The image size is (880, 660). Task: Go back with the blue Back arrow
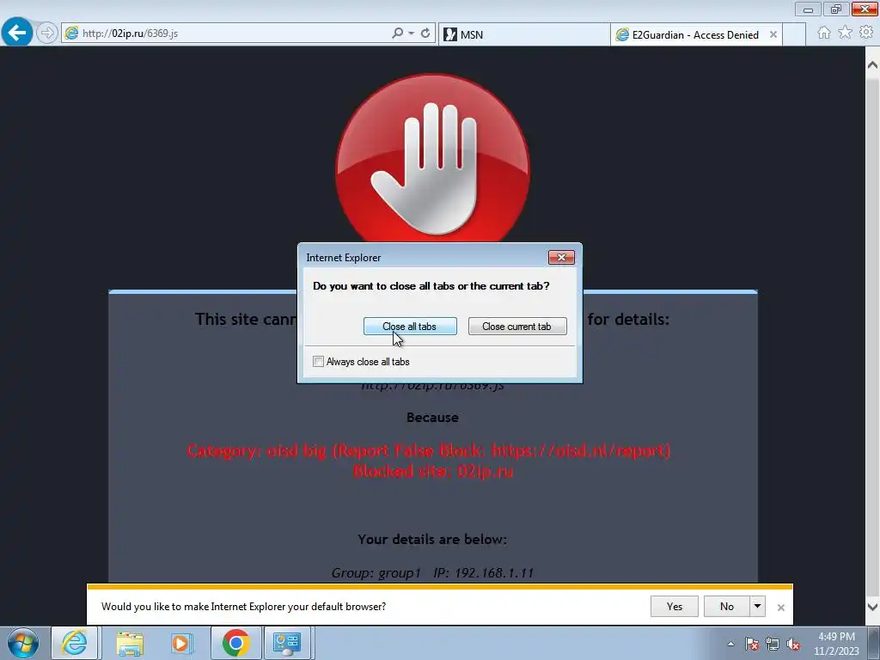[17, 33]
